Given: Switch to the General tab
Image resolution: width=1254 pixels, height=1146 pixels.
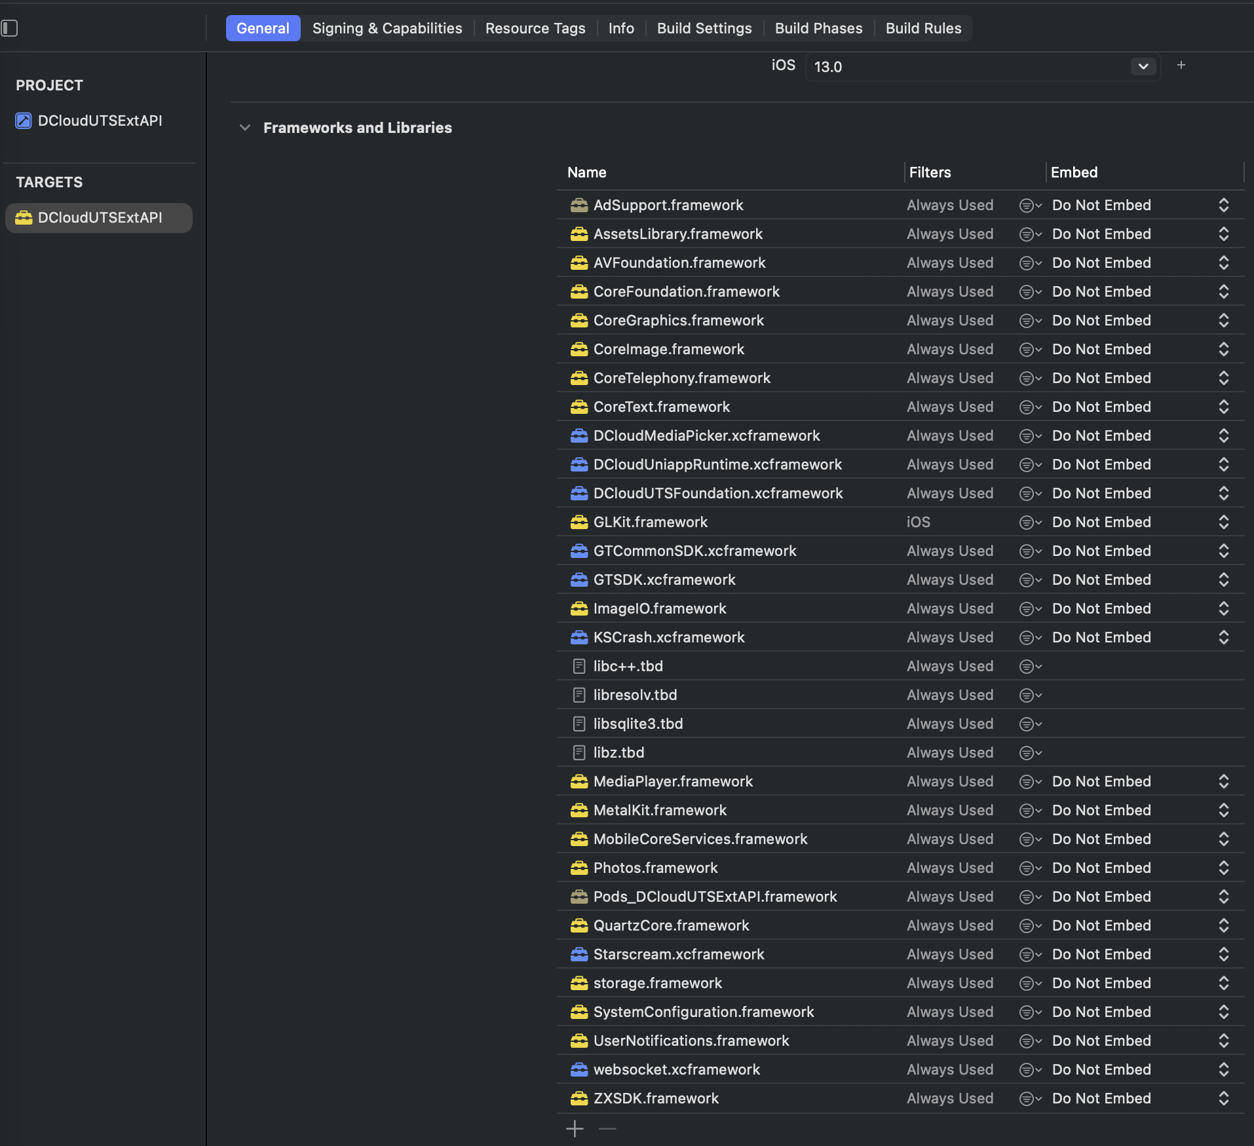Looking at the screenshot, I should (263, 28).
